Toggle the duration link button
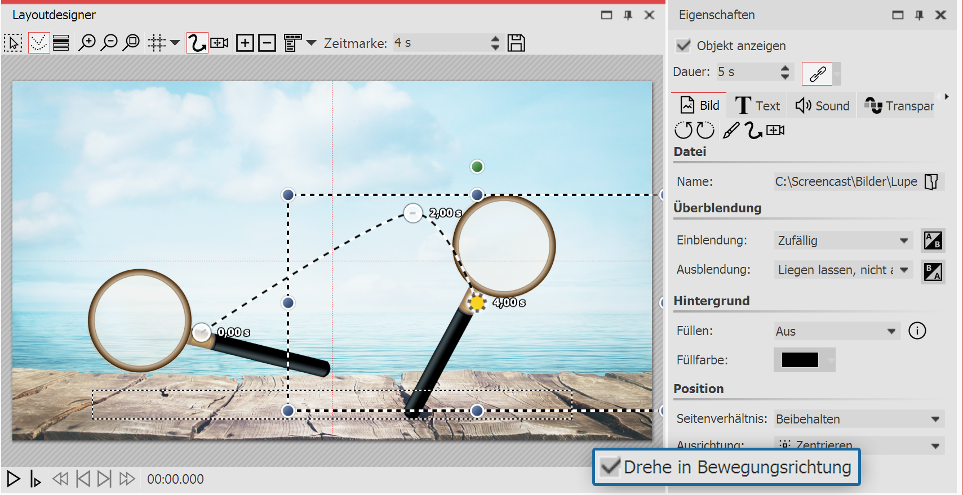This screenshot has height=495, width=963. 816,73
